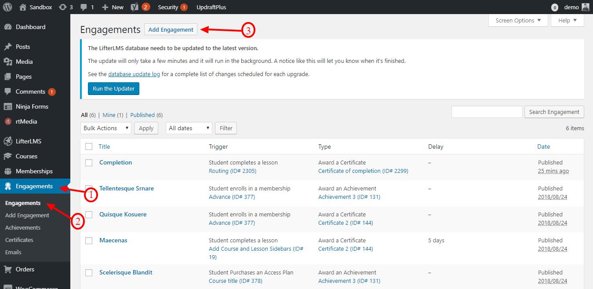
Task: Click the Courses graduation cap icon
Action: pyautogui.click(x=8, y=156)
